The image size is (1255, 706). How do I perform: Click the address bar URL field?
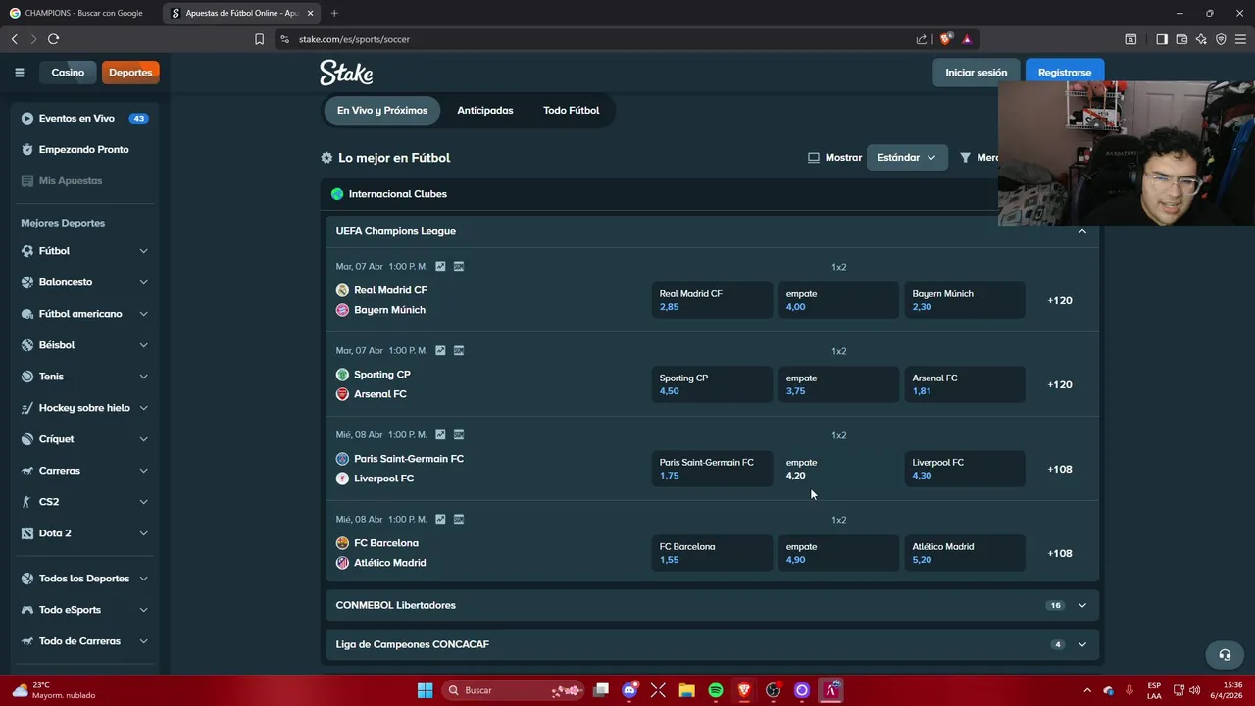coord(598,39)
